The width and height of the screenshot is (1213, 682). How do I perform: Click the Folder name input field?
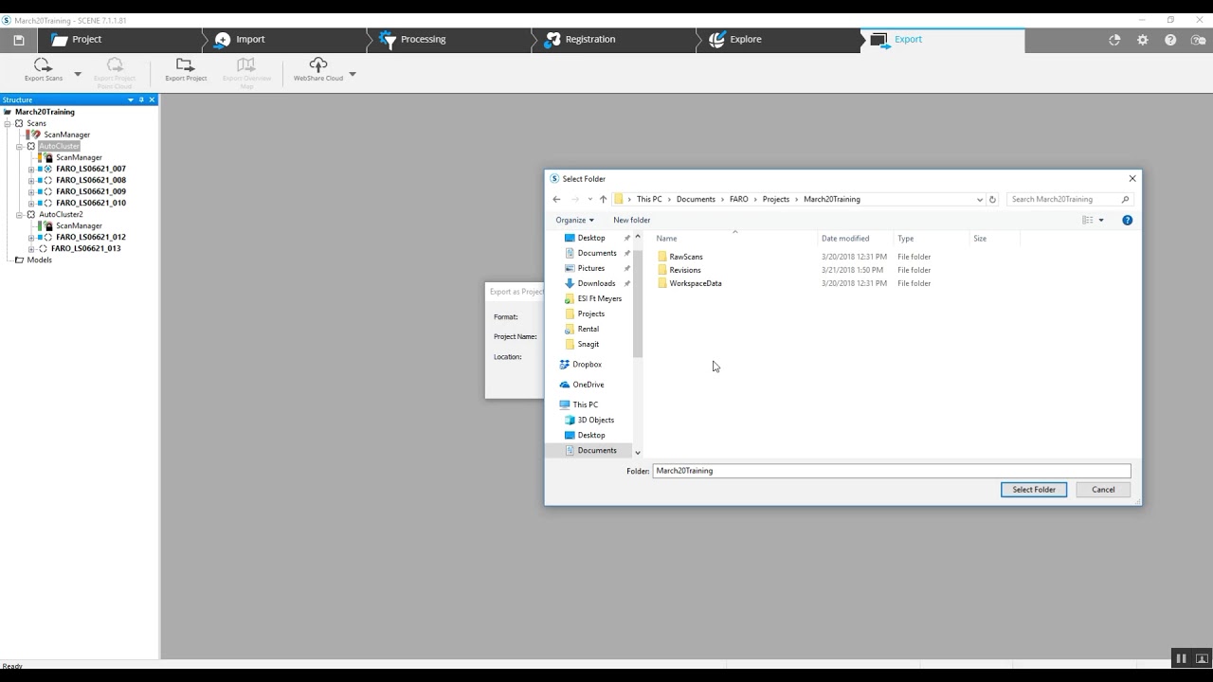click(891, 471)
